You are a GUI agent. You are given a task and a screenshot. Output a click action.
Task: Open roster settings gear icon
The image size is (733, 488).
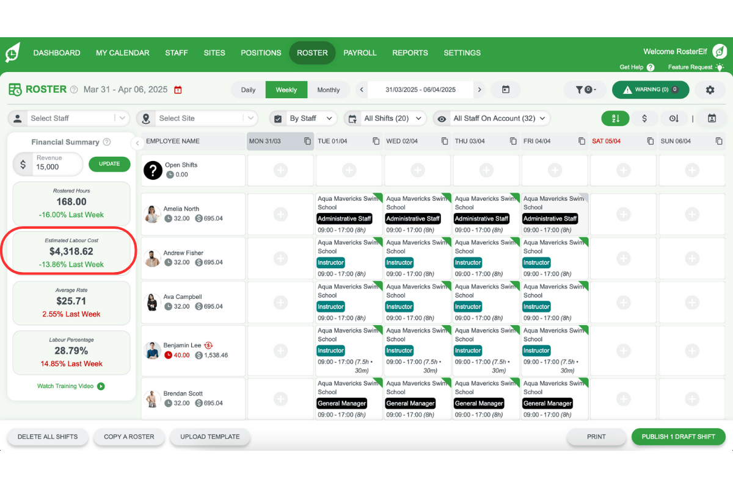click(x=710, y=90)
